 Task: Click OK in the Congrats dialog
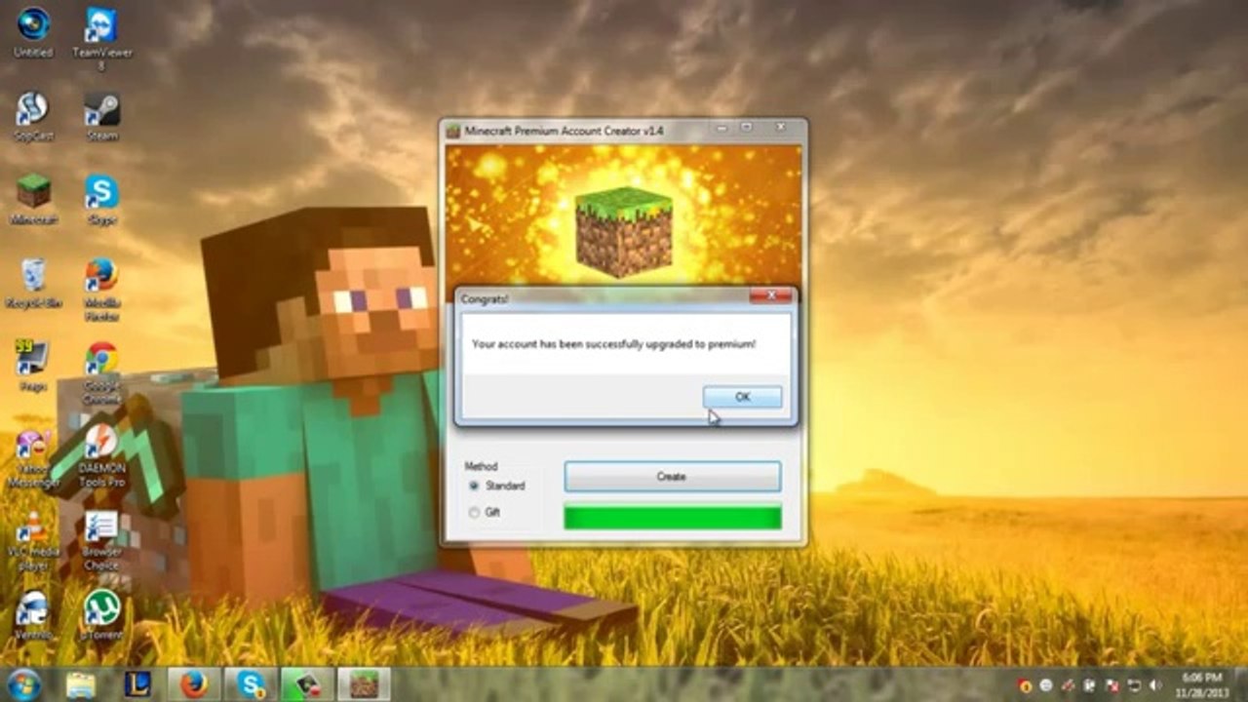(x=742, y=397)
